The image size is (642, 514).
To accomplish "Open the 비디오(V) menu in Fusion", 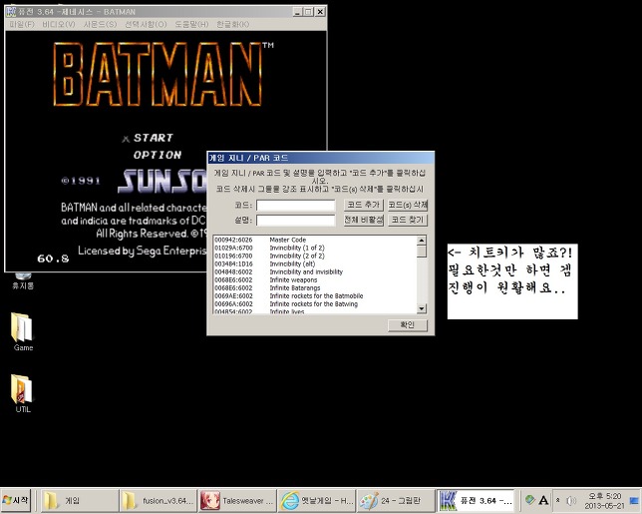I will click(x=59, y=24).
